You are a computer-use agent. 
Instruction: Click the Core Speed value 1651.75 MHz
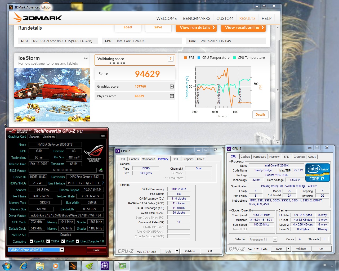pos(261,215)
